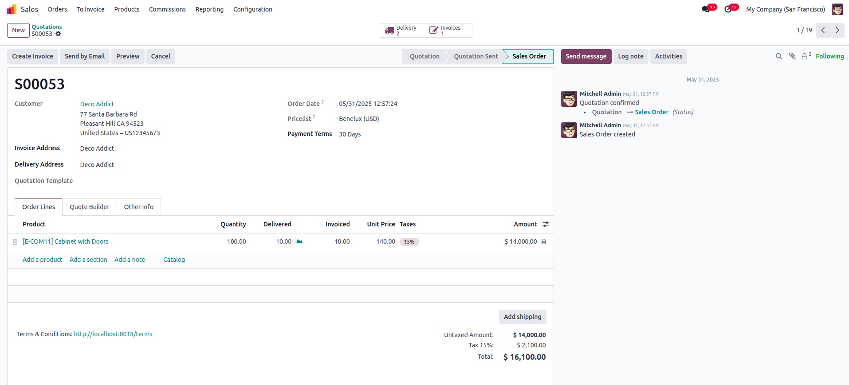Edit the quantity 100.00 cell
The height and width of the screenshot is (385, 849).
click(x=236, y=241)
